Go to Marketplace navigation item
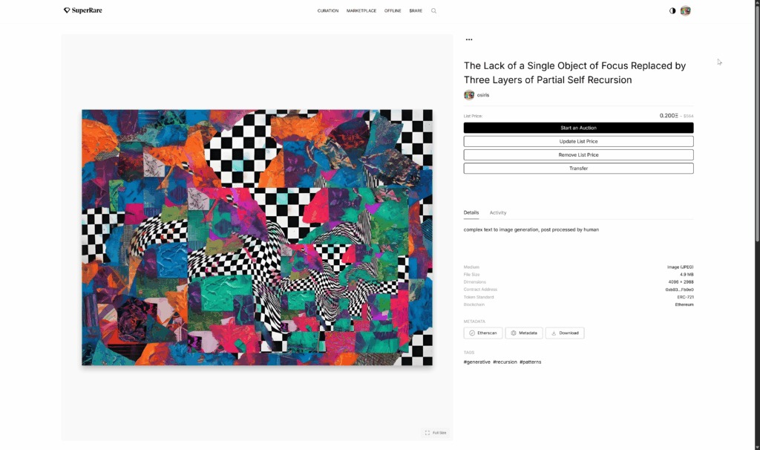 click(361, 10)
